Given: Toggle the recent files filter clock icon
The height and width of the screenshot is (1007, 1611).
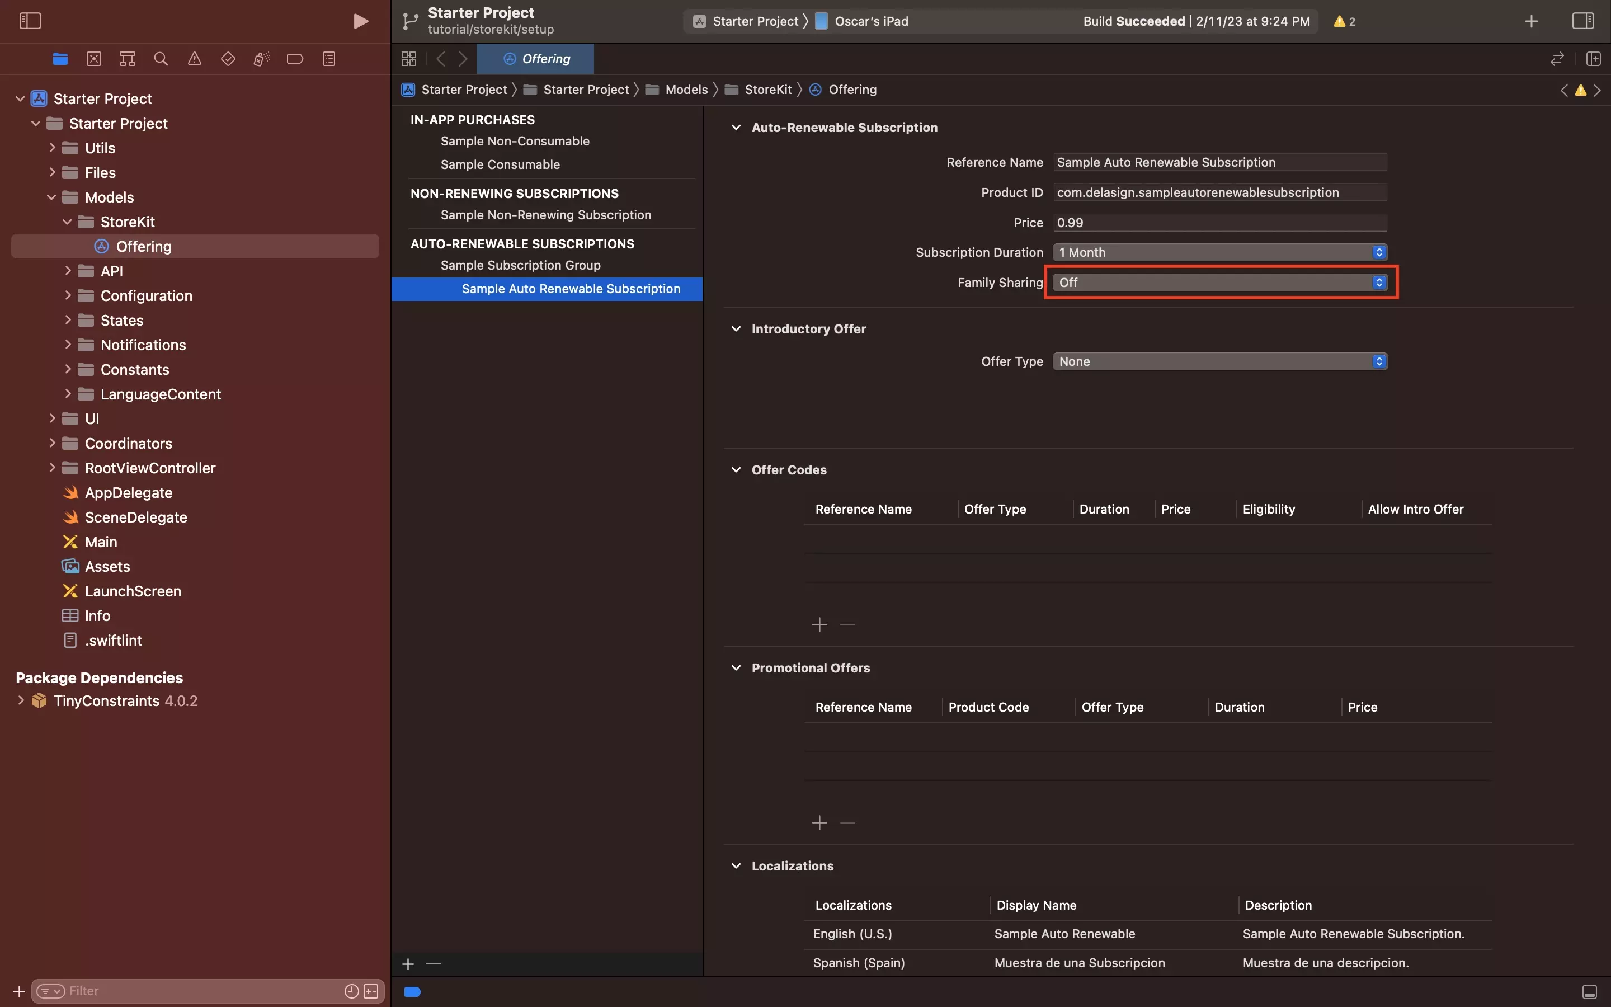Looking at the screenshot, I should click(x=351, y=991).
